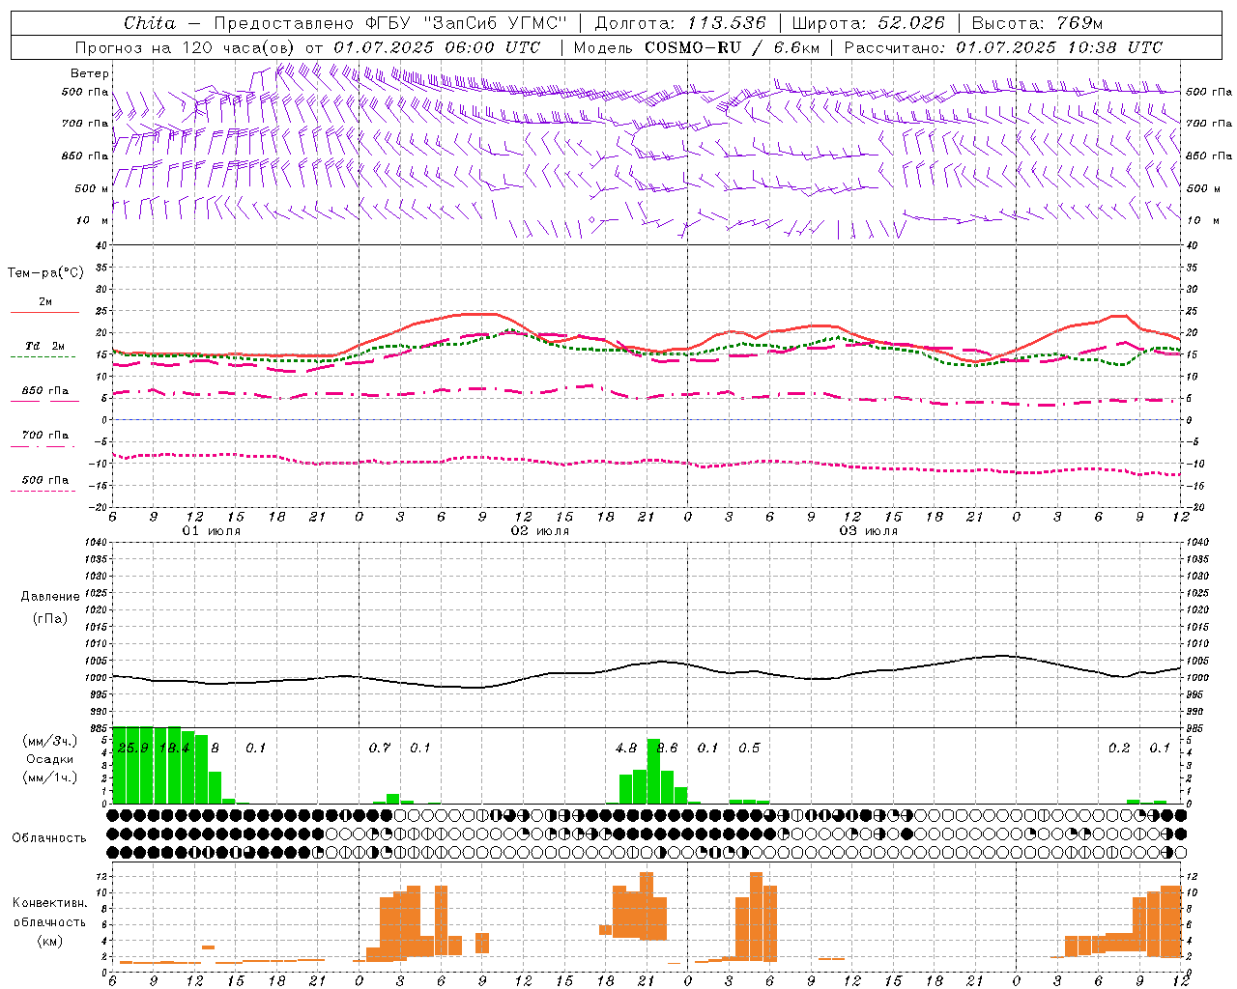Click the "Конвективн." convective cloud label

[x=49, y=903]
